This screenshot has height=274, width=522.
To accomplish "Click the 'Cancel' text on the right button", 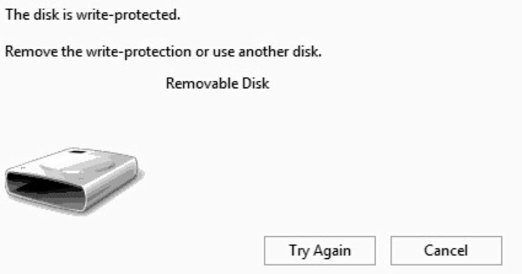I will coord(446,251).
